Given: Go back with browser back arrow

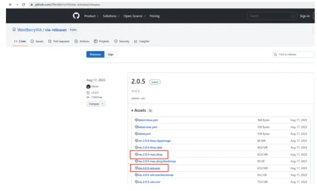Looking at the screenshot, I should [11, 4].
